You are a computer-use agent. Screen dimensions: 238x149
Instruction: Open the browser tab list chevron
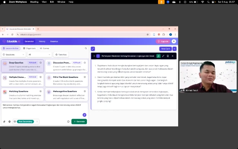point(3,29)
